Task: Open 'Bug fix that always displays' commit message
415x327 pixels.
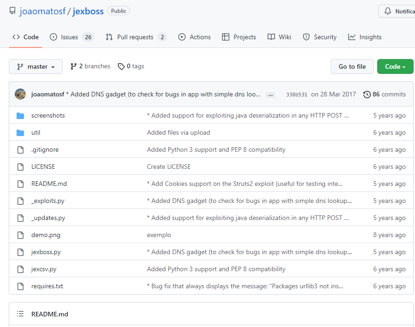Action: 245,286
